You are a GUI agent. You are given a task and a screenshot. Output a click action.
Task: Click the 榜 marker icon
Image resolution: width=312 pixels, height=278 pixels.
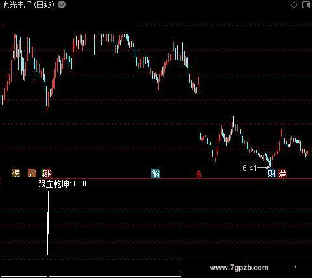[16, 173]
